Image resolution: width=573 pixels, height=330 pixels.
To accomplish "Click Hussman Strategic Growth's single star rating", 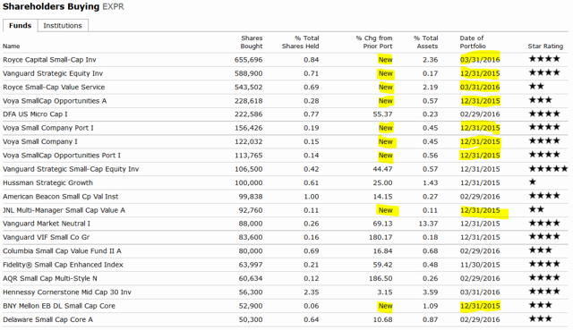I will (x=533, y=182).
